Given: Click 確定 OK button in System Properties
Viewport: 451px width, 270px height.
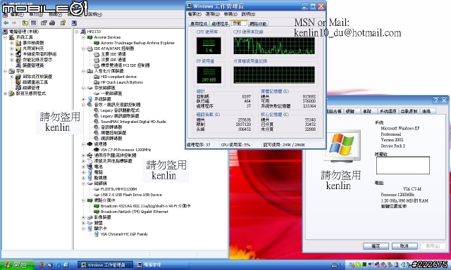Looking at the screenshot, I should click(376, 246).
